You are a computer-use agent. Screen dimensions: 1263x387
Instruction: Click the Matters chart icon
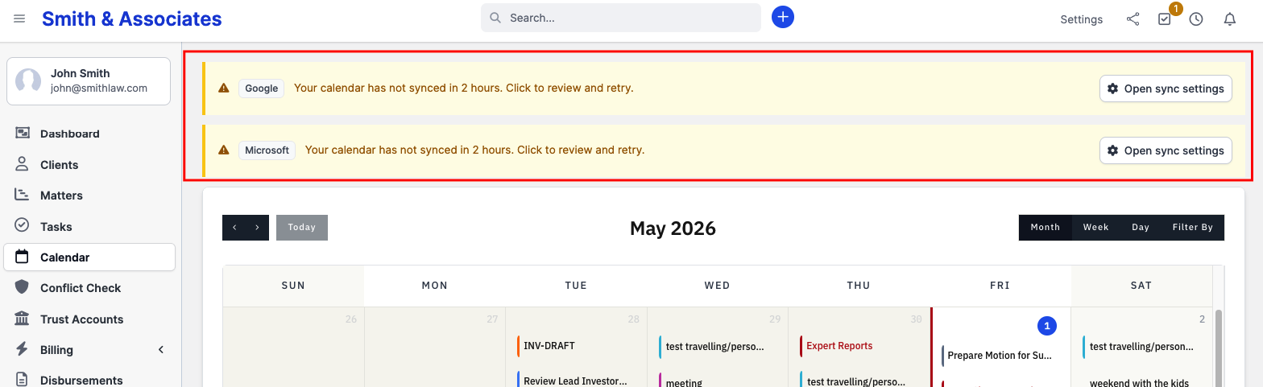23,195
